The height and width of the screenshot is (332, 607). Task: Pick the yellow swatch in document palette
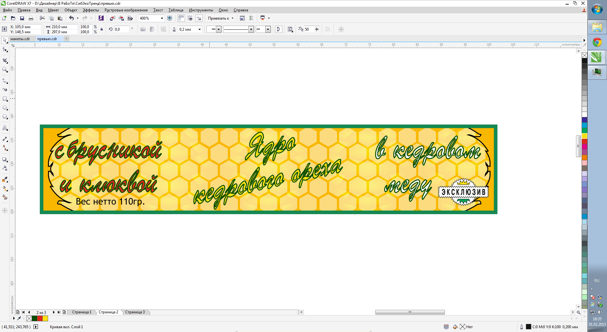coord(45,318)
